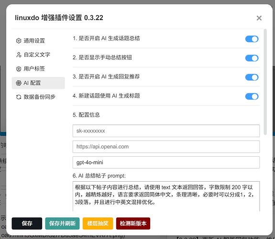Image resolution: width=275 pixels, height=239 pixels.
Task: Click the orange 楼层抽奖 button
Action: pos(98,223)
